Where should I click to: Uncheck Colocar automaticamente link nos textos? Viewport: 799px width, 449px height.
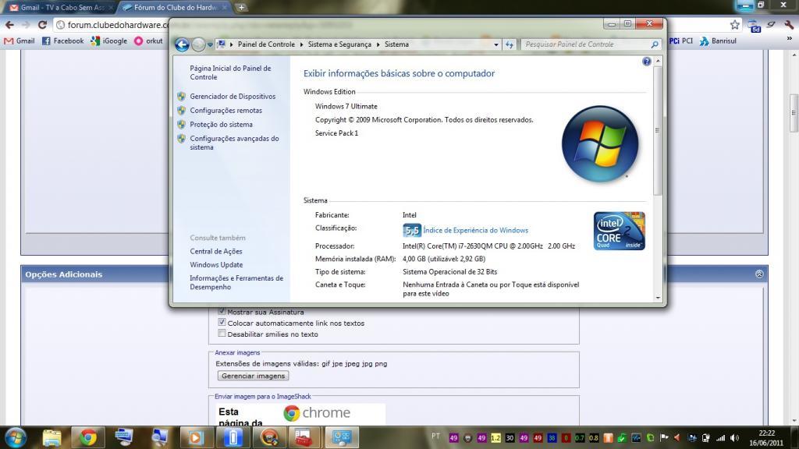click(x=222, y=322)
